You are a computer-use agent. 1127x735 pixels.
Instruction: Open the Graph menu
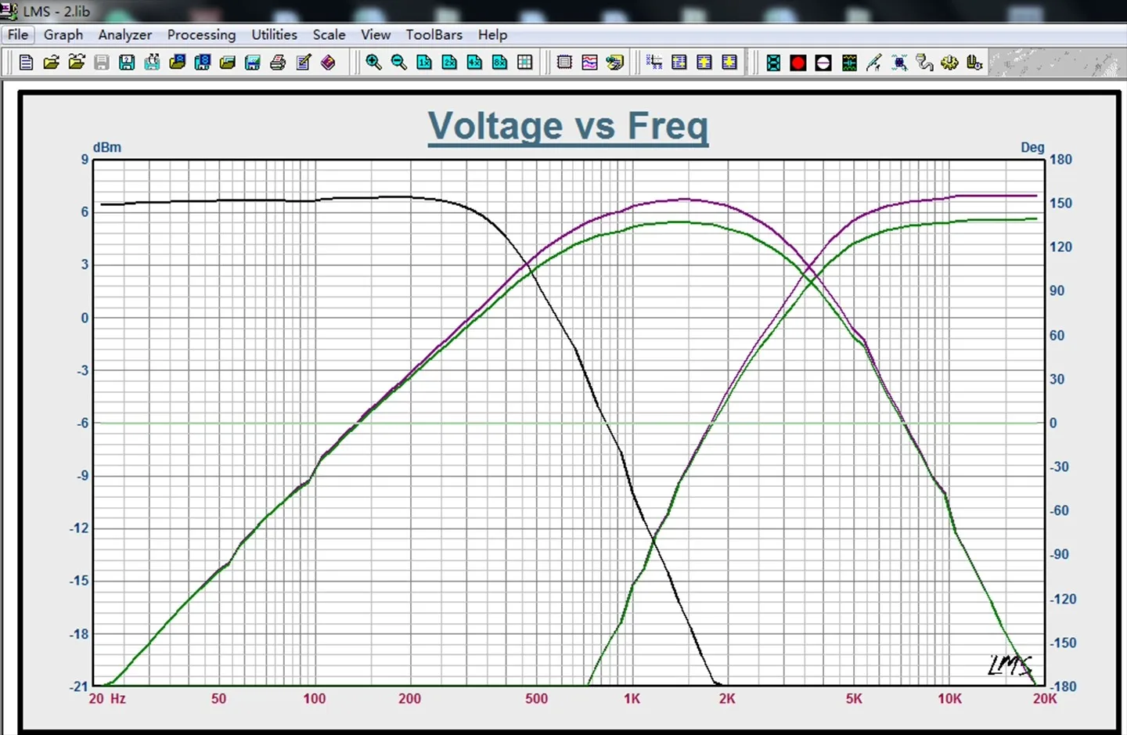(x=63, y=34)
